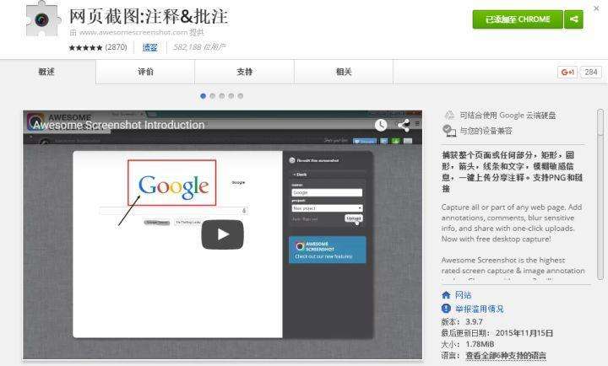Select the first carousel dot
This screenshot has height=366, width=608.
[203, 96]
